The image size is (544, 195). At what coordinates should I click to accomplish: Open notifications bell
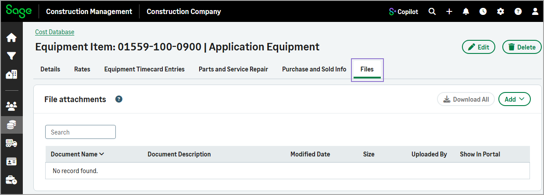[x=466, y=12]
